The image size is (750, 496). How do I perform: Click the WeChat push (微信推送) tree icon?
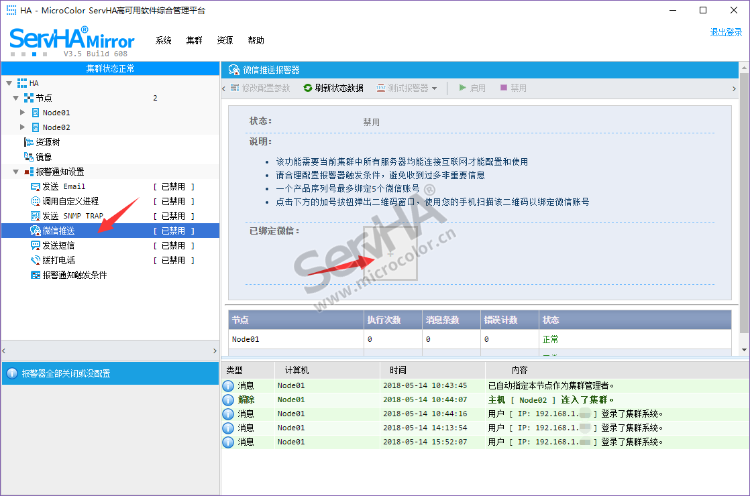(x=36, y=231)
